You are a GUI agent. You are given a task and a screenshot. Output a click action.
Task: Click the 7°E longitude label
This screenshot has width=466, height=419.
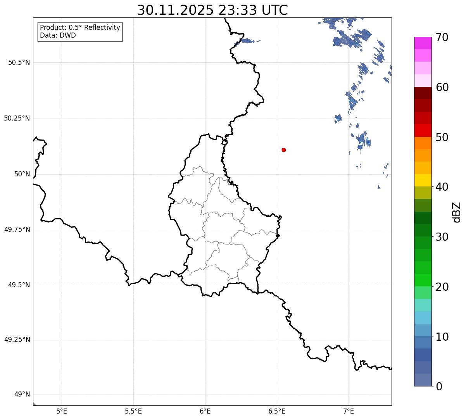349,411
